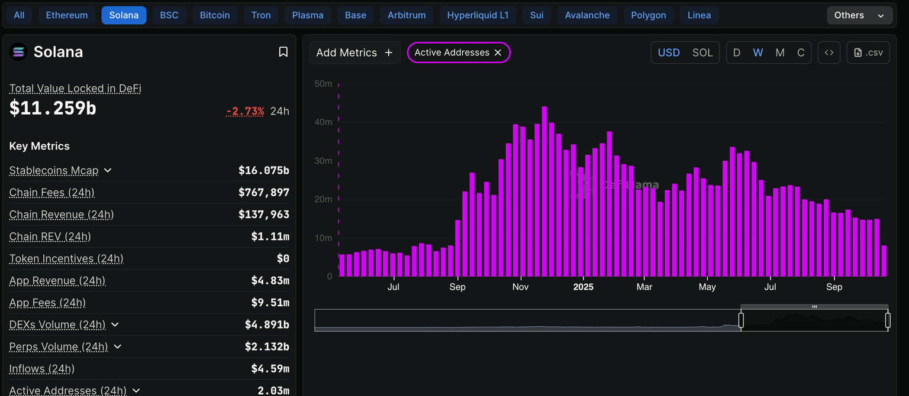
Task: Click the Solana logo icon
Action: [18, 52]
